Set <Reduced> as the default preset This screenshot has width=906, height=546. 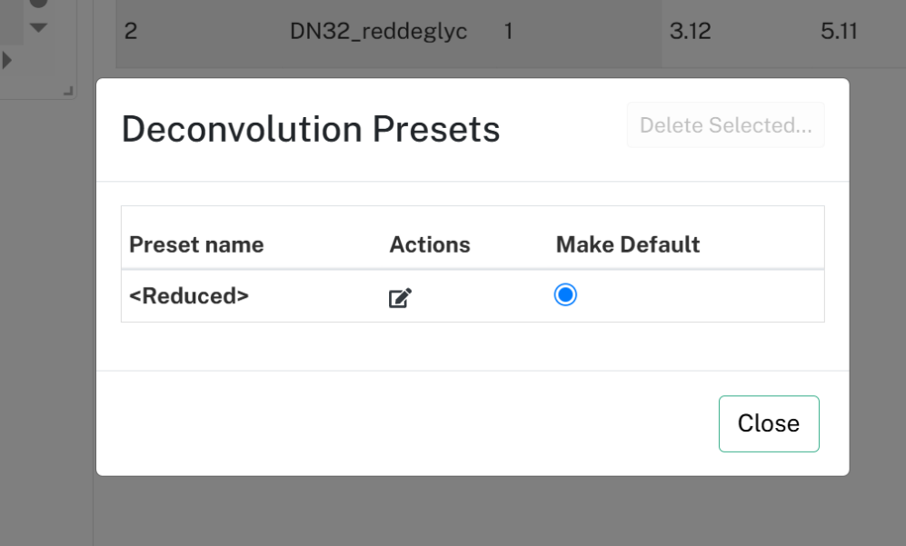pos(565,294)
